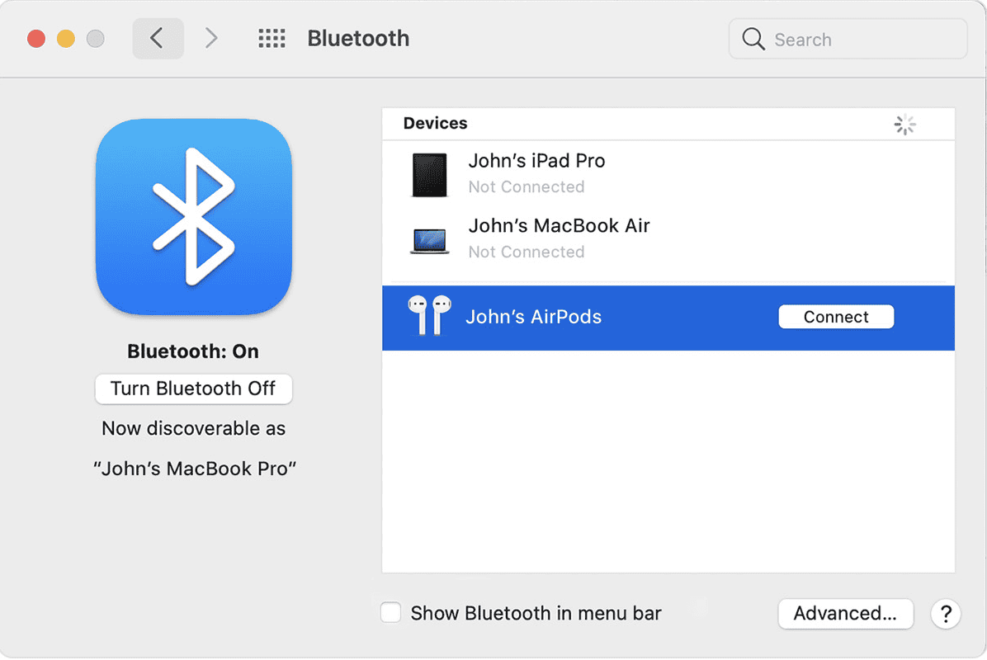Connect to John's AirPods
Screen dimensions: 987x660
coord(836,317)
